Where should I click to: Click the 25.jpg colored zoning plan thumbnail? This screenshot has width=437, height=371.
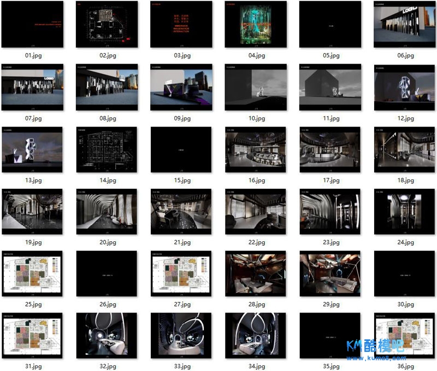(x=32, y=274)
